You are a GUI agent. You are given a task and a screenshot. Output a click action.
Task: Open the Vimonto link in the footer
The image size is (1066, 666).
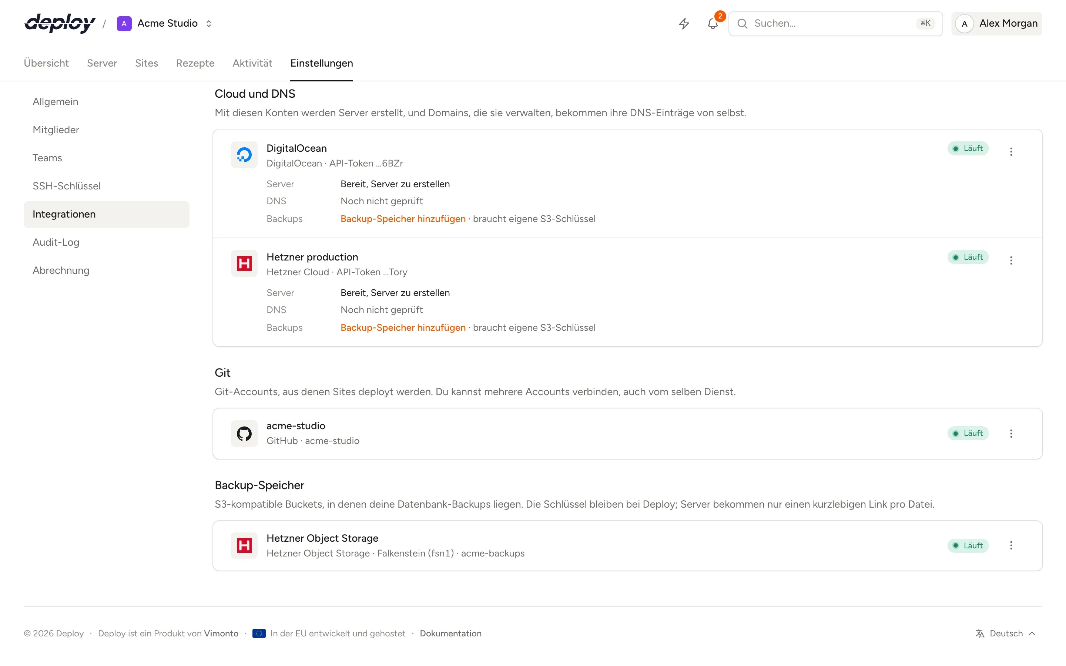[x=221, y=633]
